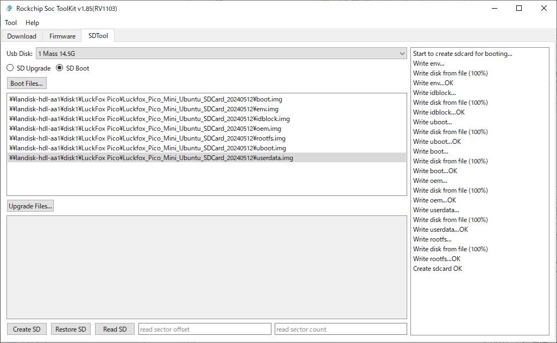Click the Upgrade Files... button
This screenshot has height=343, width=557.
click(30, 206)
